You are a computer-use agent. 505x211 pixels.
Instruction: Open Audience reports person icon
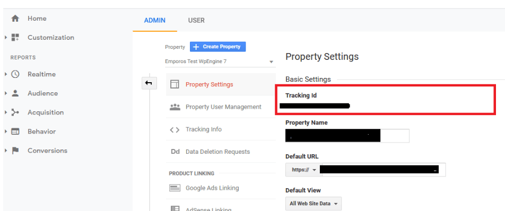(15, 93)
